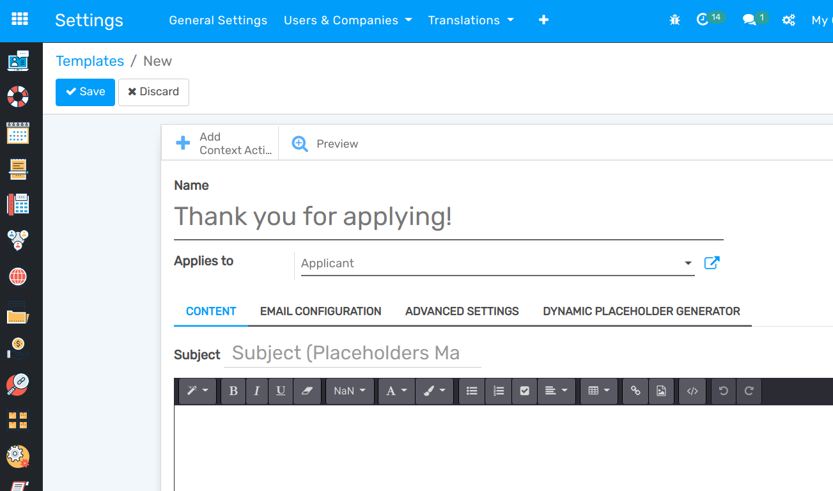Open the bug debug icon in the top bar
Viewport: 833px width, 491px height.
pos(674,20)
